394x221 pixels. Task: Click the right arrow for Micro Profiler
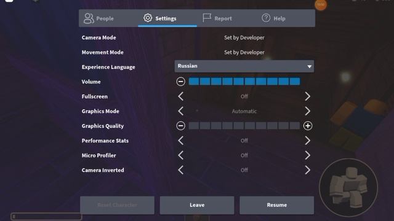pos(308,155)
